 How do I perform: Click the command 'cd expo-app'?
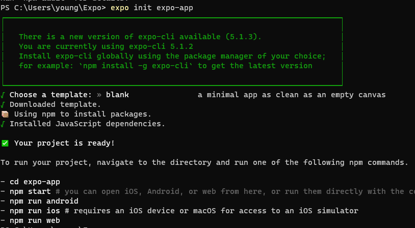[35, 182]
